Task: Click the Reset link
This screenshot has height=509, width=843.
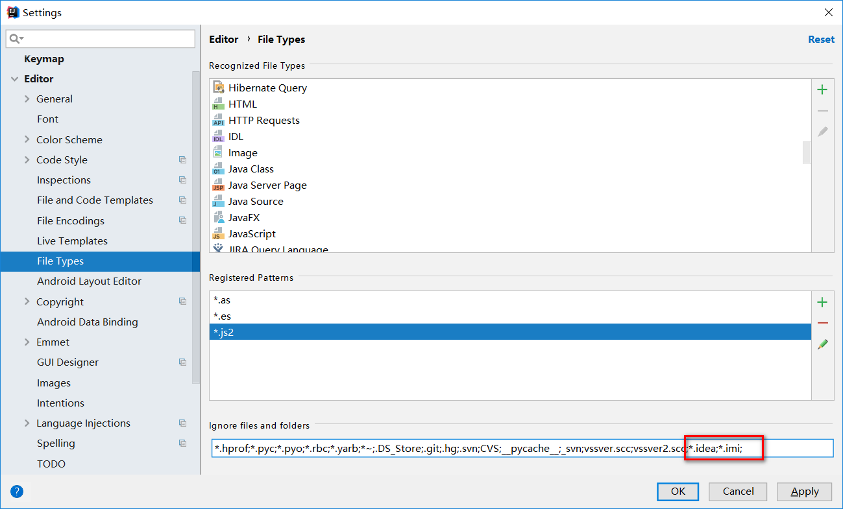Action: [x=821, y=40]
